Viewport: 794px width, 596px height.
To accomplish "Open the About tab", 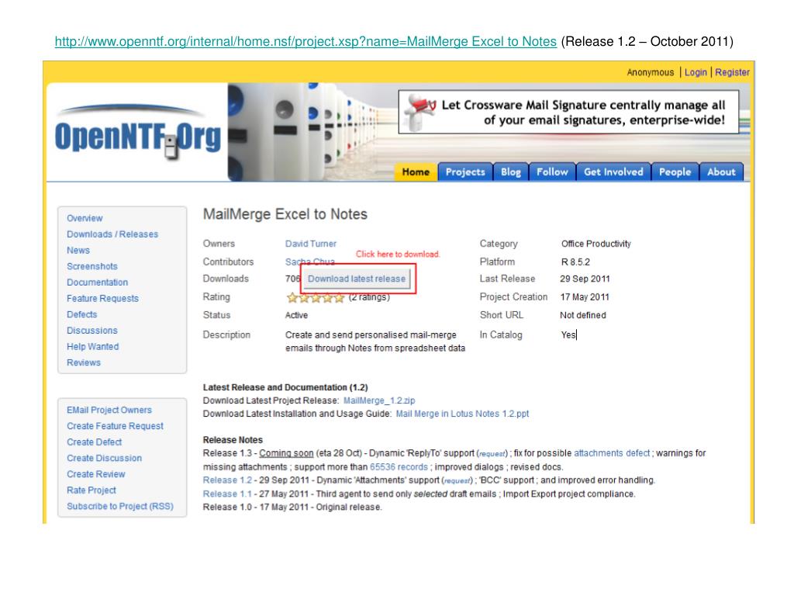I will click(721, 172).
